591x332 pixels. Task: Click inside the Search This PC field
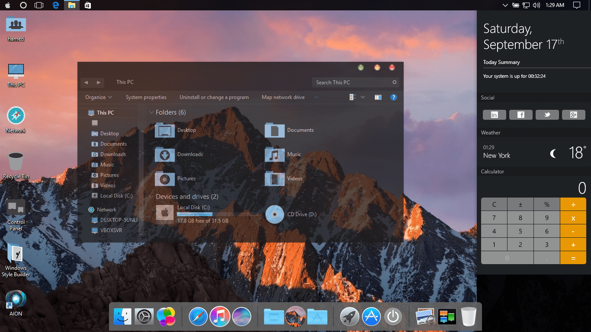350,82
